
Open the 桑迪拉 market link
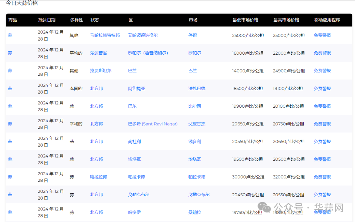pyautogui.click(x=195, y=212)
